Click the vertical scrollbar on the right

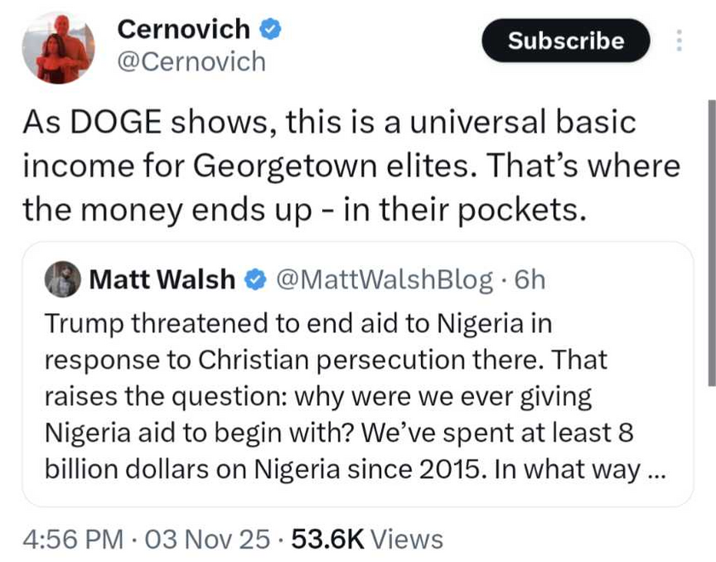[713, 239]
